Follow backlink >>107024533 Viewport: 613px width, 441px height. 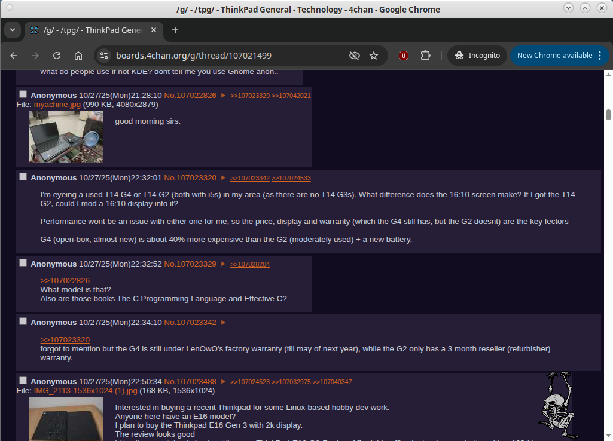click(291, 178)
